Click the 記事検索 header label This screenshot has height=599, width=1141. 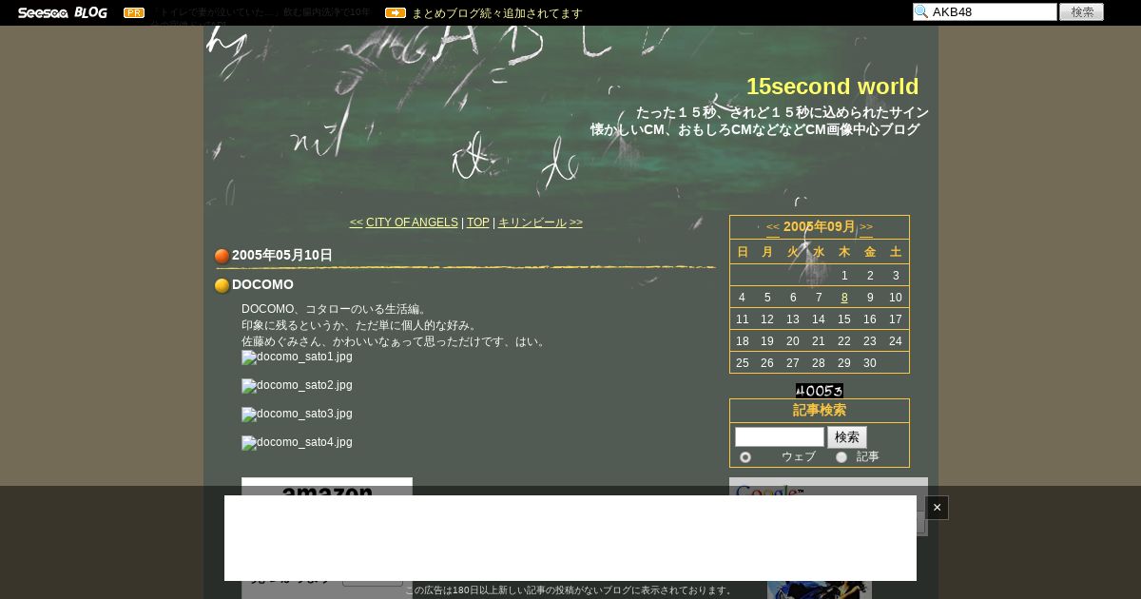tap(820, 411)
